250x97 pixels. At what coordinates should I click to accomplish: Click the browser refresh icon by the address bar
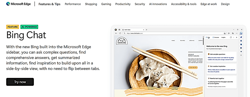point(120,33)
